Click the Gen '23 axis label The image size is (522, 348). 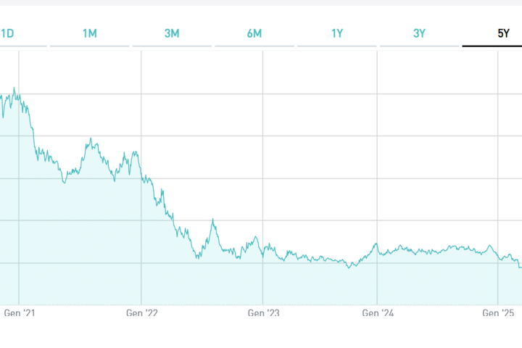pos(263,313)
